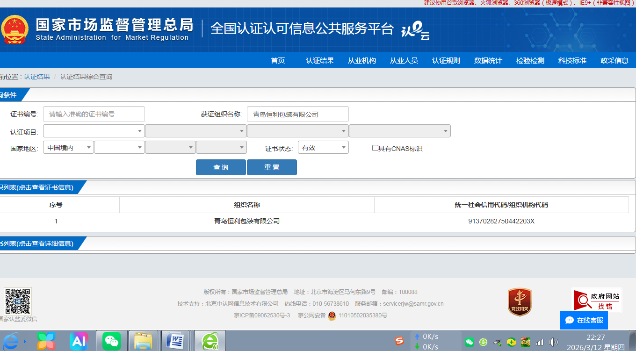The width and height of the screenshot is (636, 351).
Task: Open the fourth 国家地区 dropdown
Action: click(221, 147)
